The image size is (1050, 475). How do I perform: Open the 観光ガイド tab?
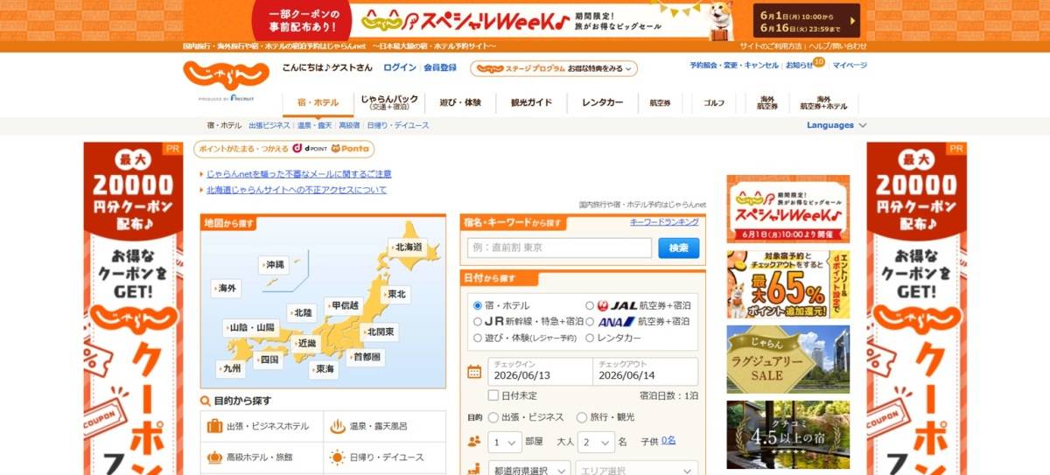point(532,102)
